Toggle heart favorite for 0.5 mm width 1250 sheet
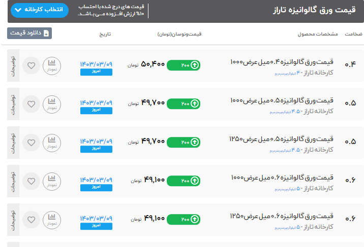Screen dimensions: 364x247 (32, 142)
